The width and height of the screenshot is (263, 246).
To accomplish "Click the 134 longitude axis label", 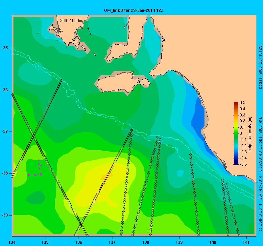I will 12,242.
